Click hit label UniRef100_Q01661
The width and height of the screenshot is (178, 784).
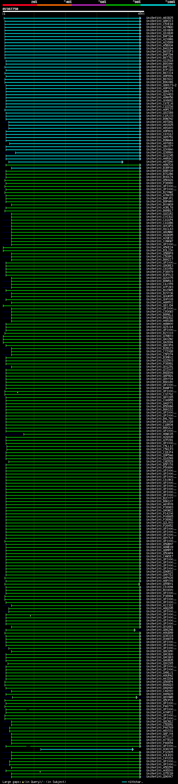coord(160,627)
